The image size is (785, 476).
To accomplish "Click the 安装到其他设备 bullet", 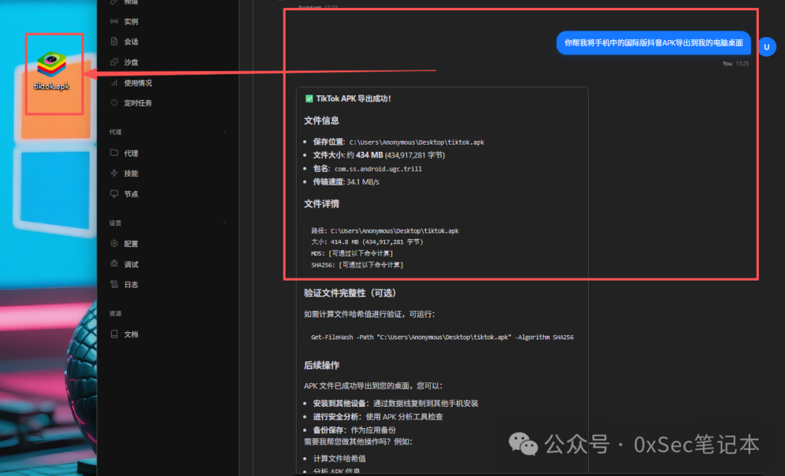I will [395, 403].
